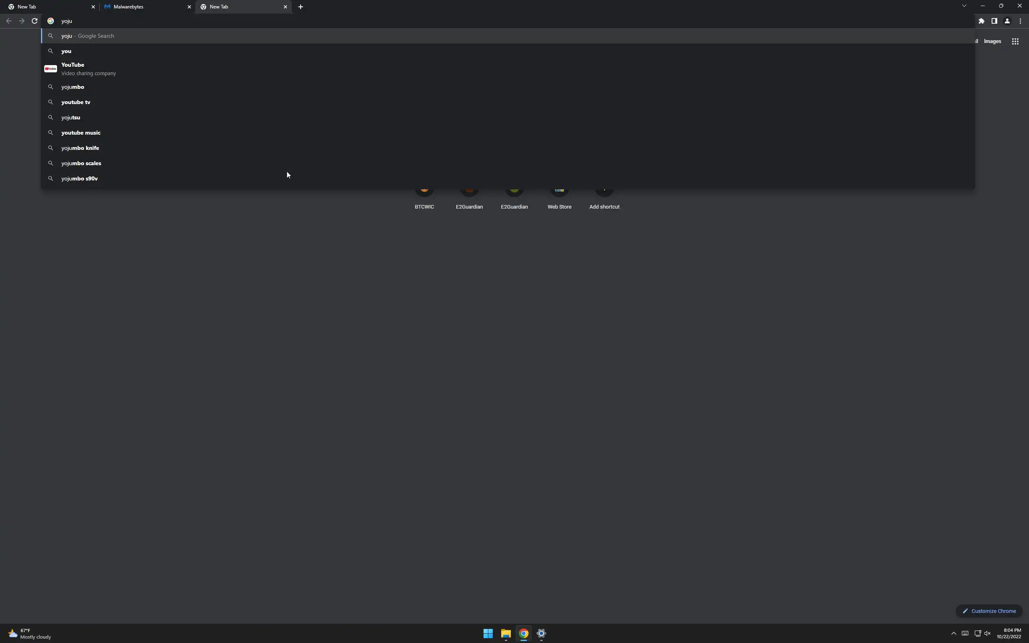
Task: Open the Google apps grid icon
Action: (x=1015, y=41)
